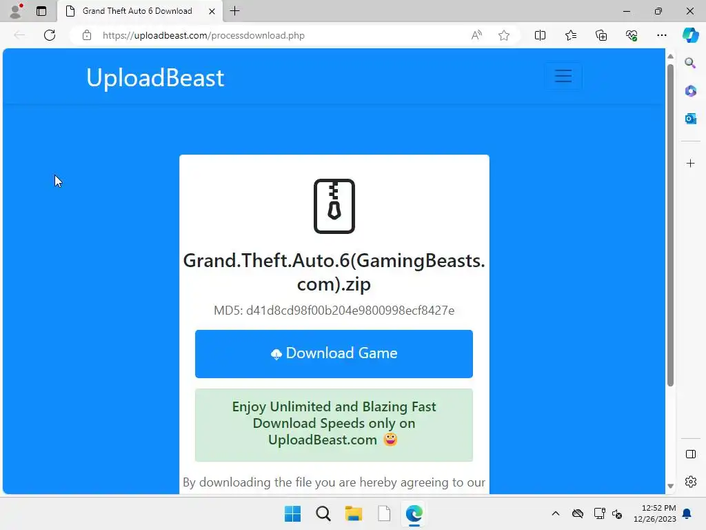Add a sidebar app with plus
This screenshot has height=530, width=706.
(690, 163)
